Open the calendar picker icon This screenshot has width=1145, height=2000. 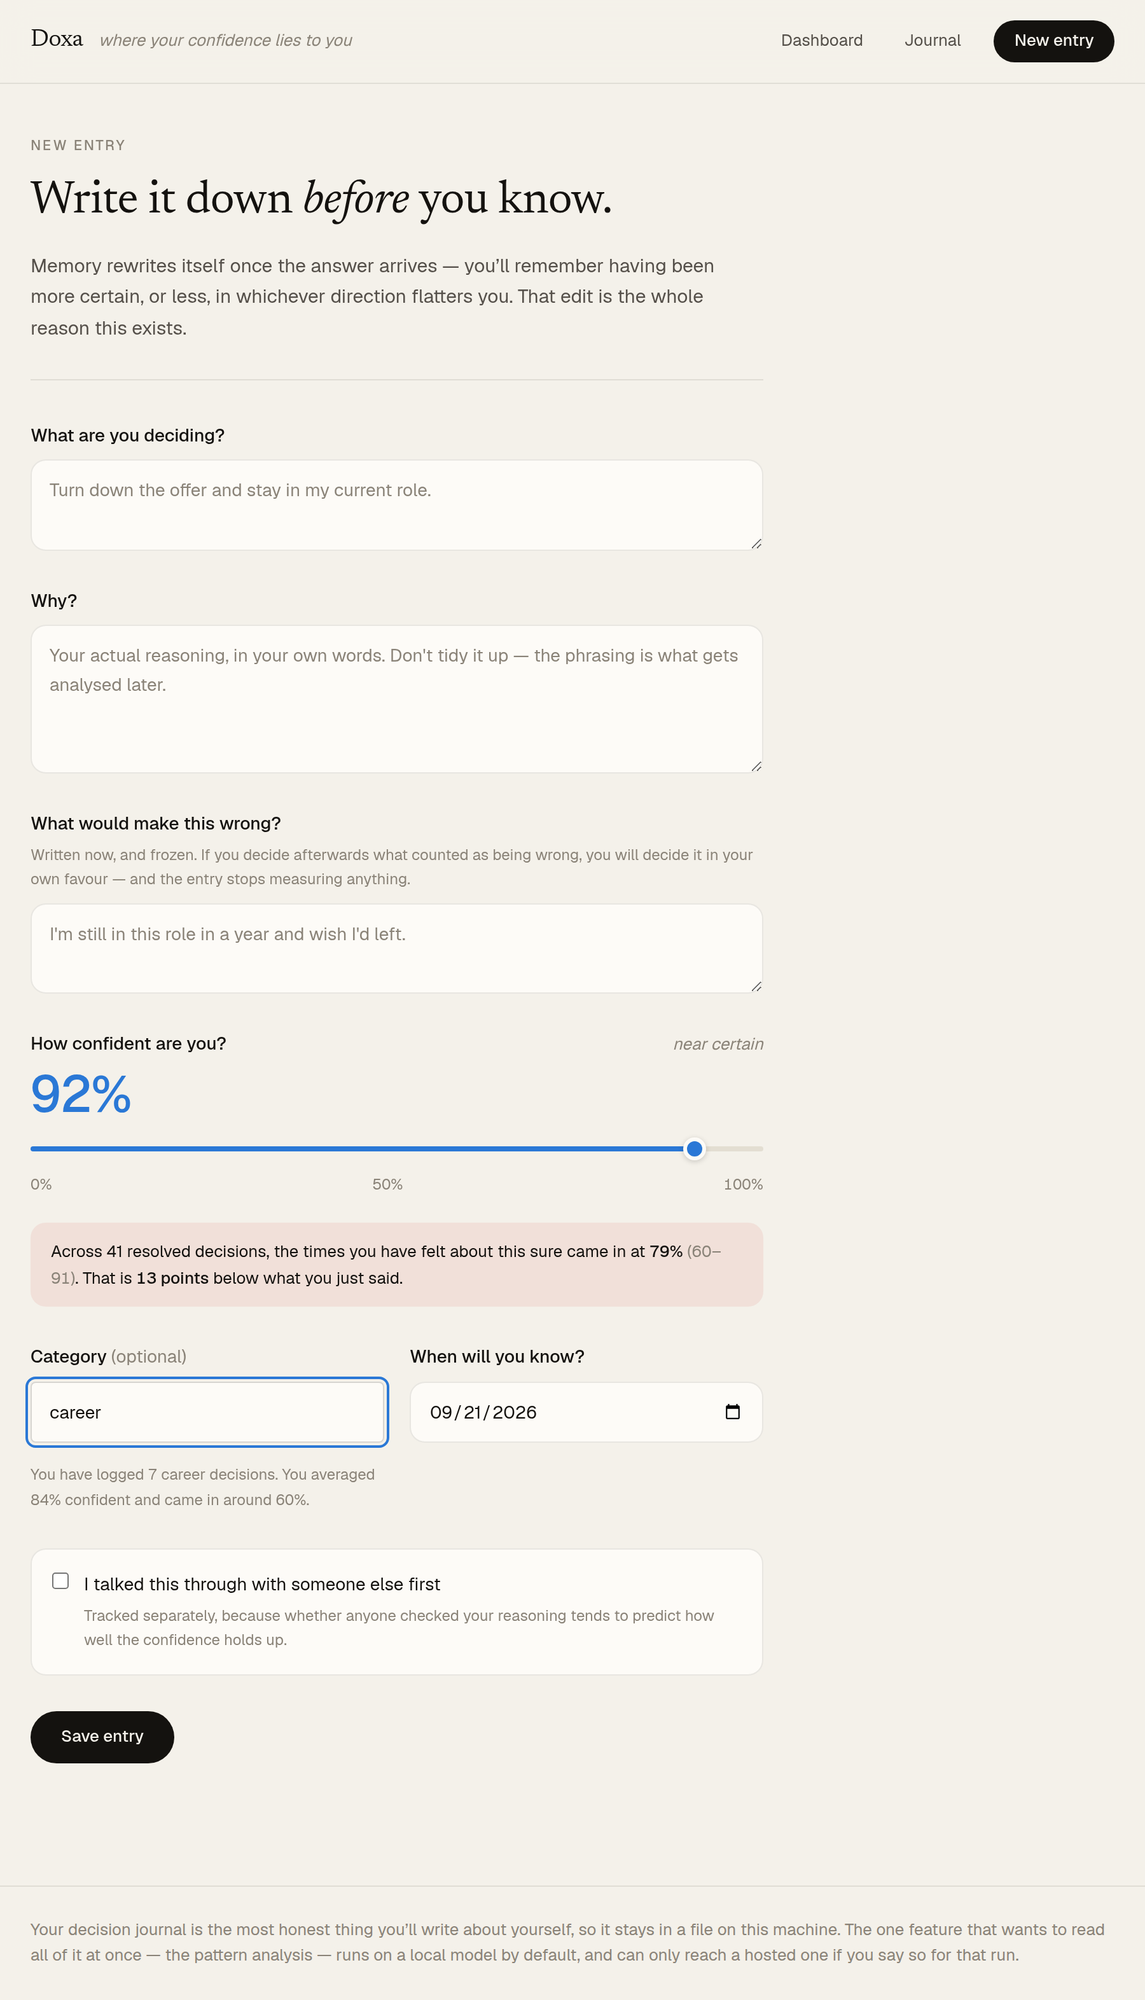tap(732, 1412)
